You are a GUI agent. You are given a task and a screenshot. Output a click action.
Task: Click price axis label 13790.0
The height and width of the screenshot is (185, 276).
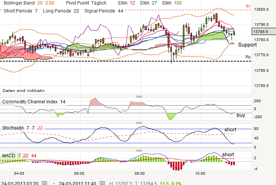[x=261, y=24]
